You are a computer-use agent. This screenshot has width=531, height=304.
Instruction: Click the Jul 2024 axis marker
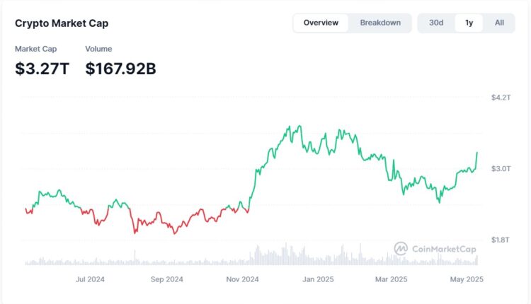point(90,279)
